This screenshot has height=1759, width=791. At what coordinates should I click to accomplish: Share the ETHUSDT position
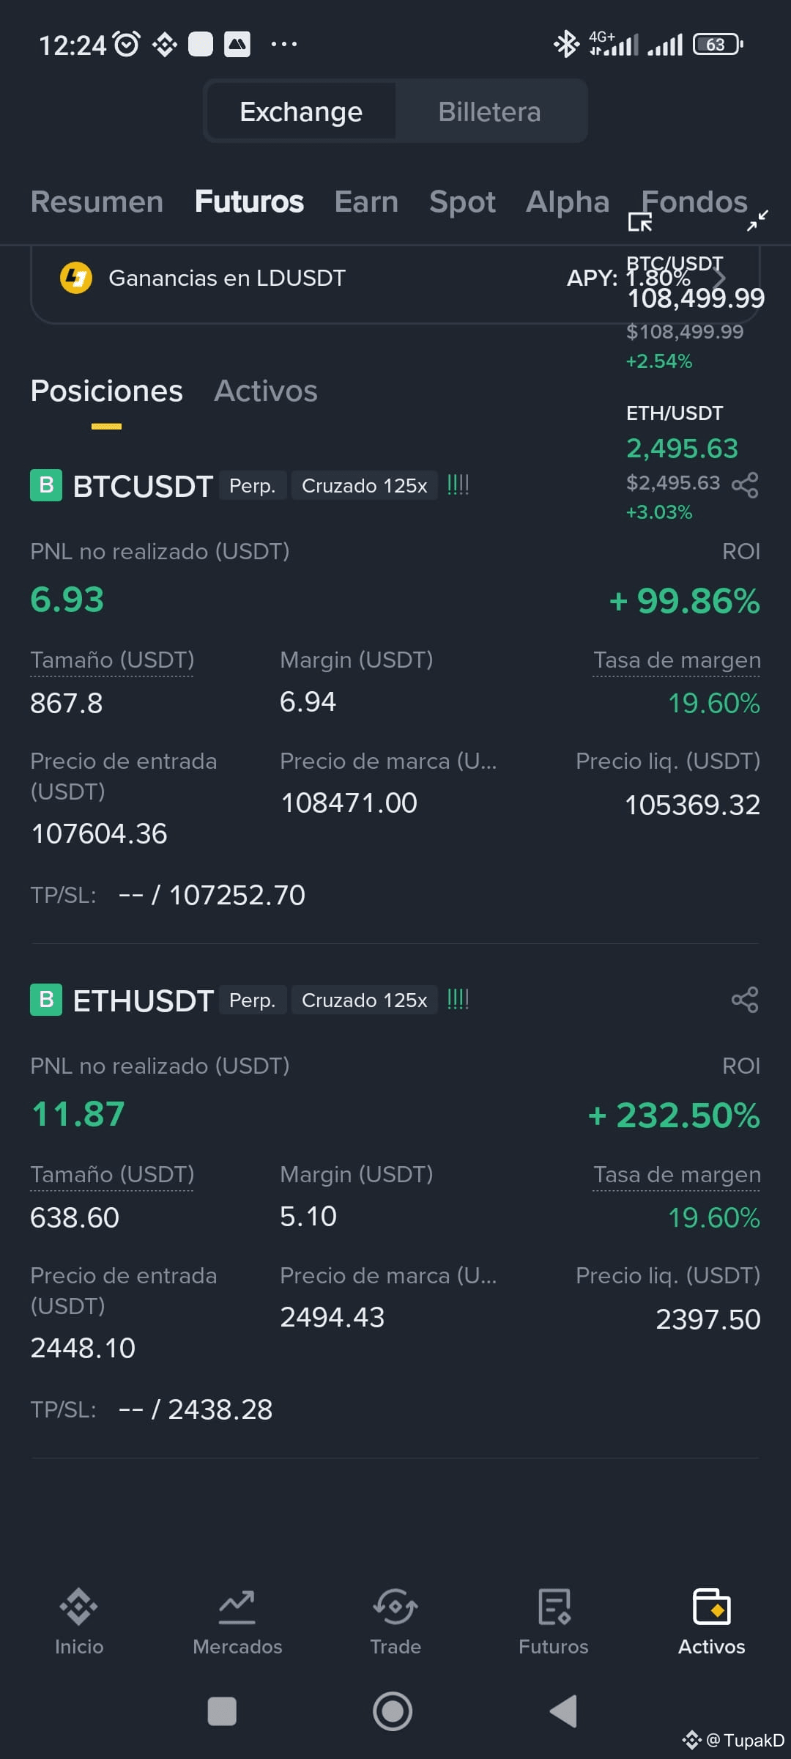pos(745,1000)
